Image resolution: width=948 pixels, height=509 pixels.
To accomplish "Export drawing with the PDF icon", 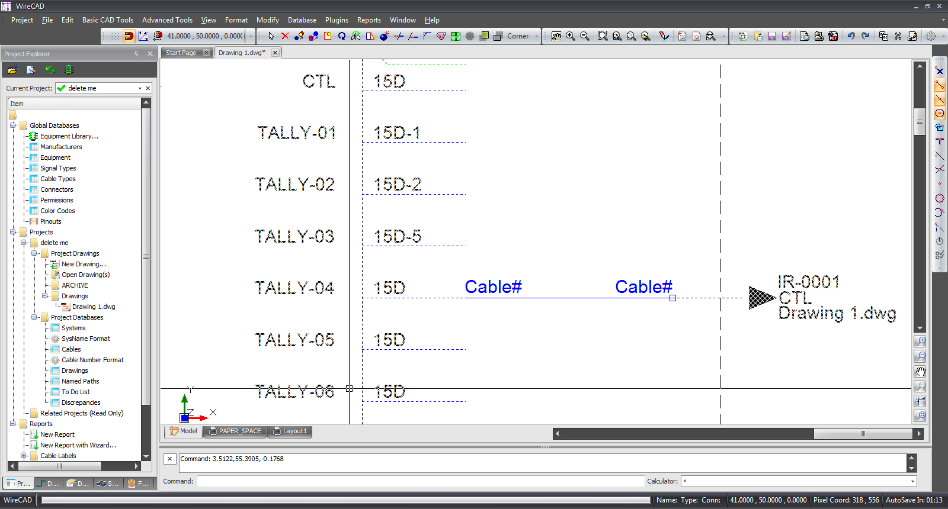I will point(833,36).
